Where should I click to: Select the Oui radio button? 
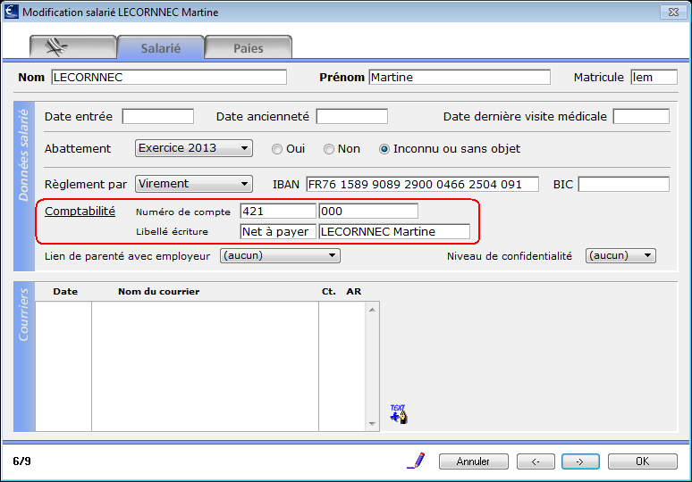[x=277, y=149]
